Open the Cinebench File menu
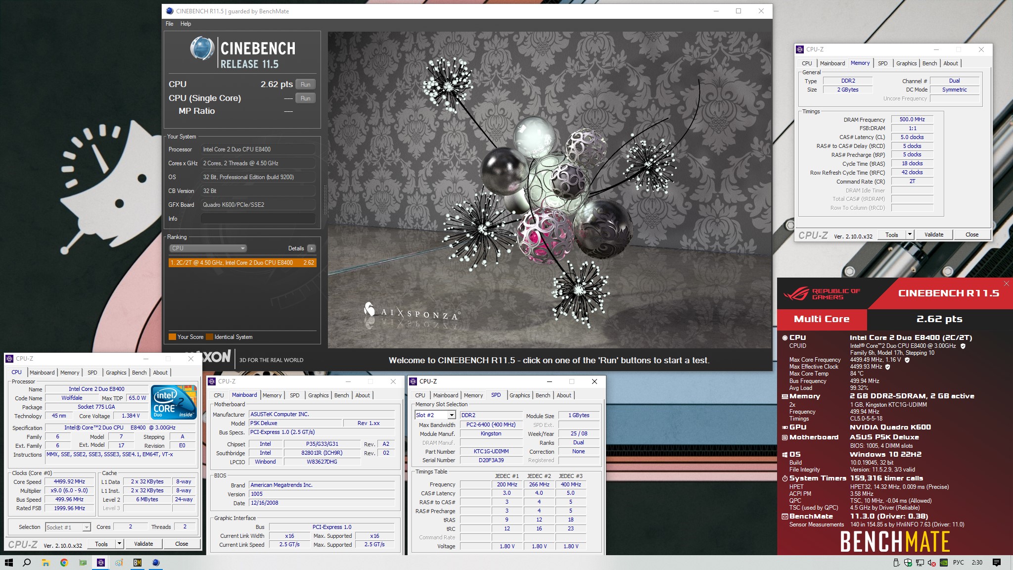 click(x=169, y=24)
